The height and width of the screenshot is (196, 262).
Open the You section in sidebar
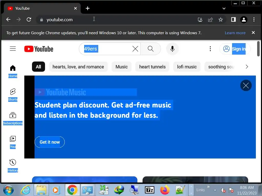13,142
